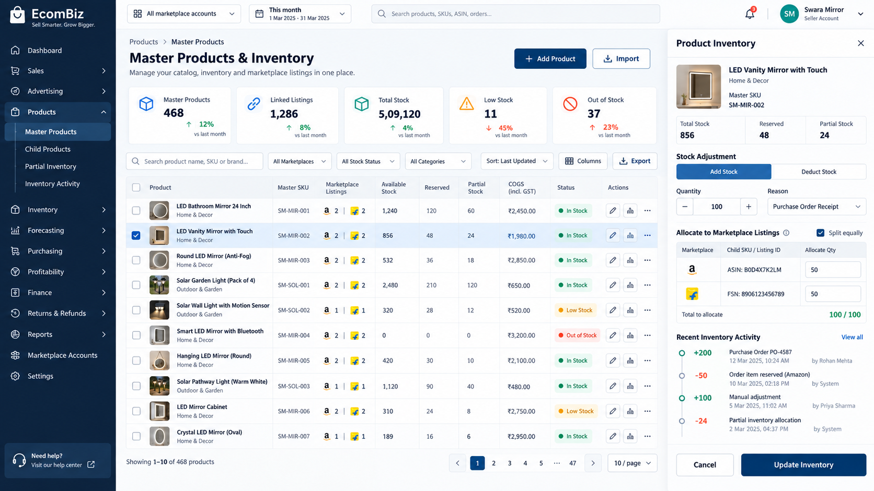Screen dimensions: 874x491
Task: Open Settings gear in the sidebar
Action: coord(15,376)
